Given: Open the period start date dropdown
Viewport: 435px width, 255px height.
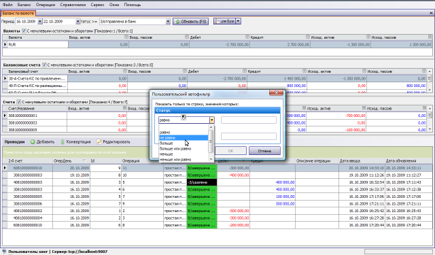Looking at the screenshot, I should pos(40,21).
